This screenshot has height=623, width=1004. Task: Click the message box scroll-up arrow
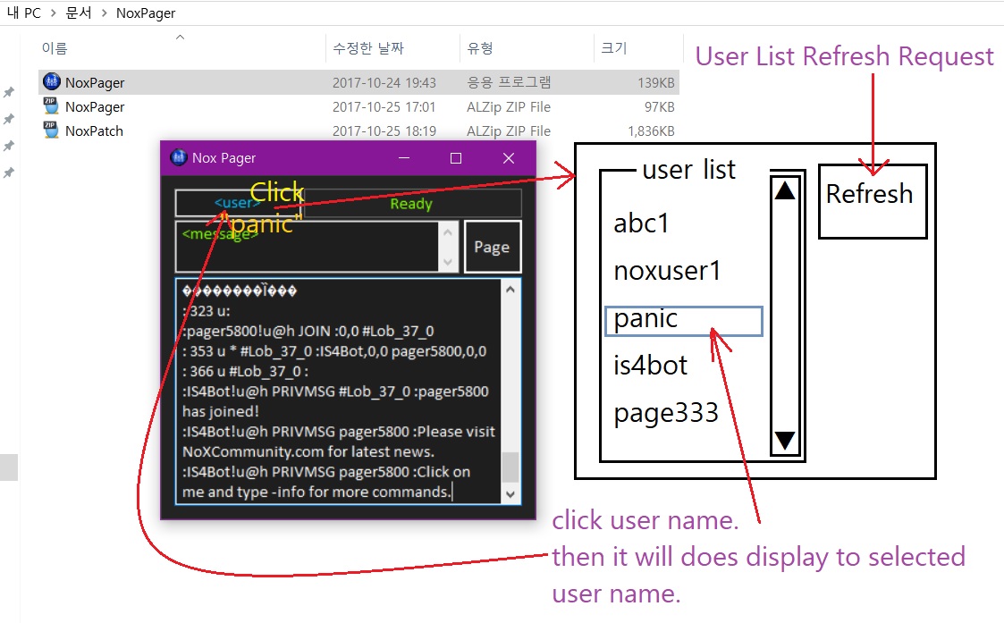[x=448, y=232]
